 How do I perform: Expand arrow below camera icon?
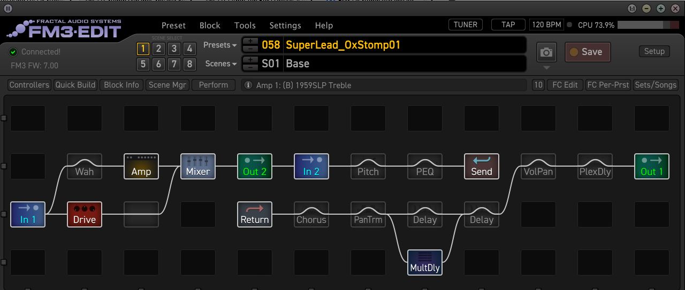coord(546,68)
